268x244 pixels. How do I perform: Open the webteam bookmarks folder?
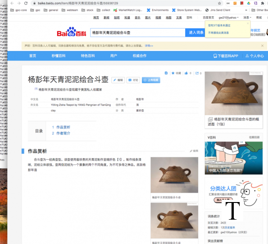click(70, 10)
